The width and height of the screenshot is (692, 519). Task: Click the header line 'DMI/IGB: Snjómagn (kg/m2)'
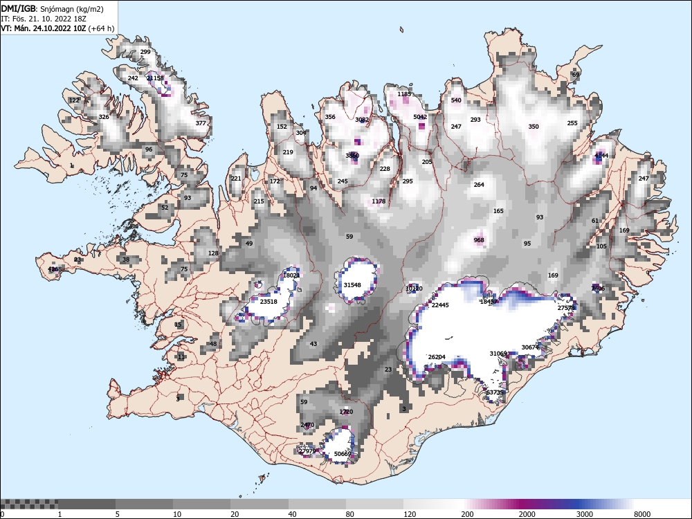(x=52, y=9)
